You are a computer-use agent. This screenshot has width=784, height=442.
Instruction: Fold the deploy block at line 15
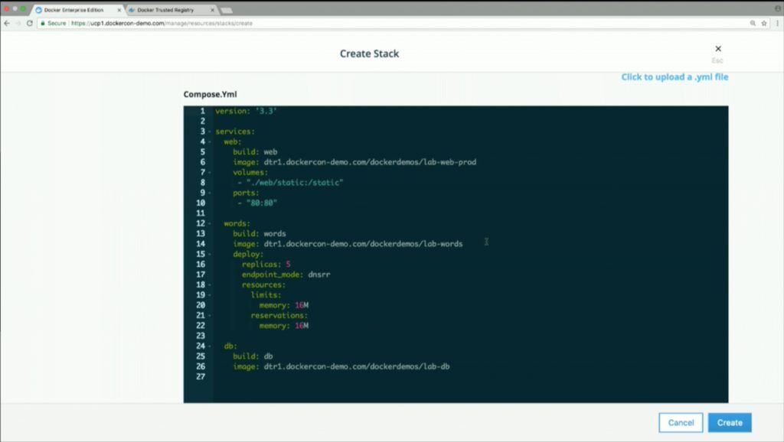click(210, 254)
